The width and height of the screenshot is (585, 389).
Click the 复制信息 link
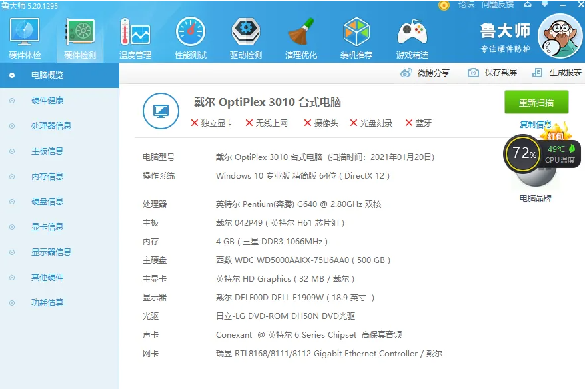coord(536,124)
